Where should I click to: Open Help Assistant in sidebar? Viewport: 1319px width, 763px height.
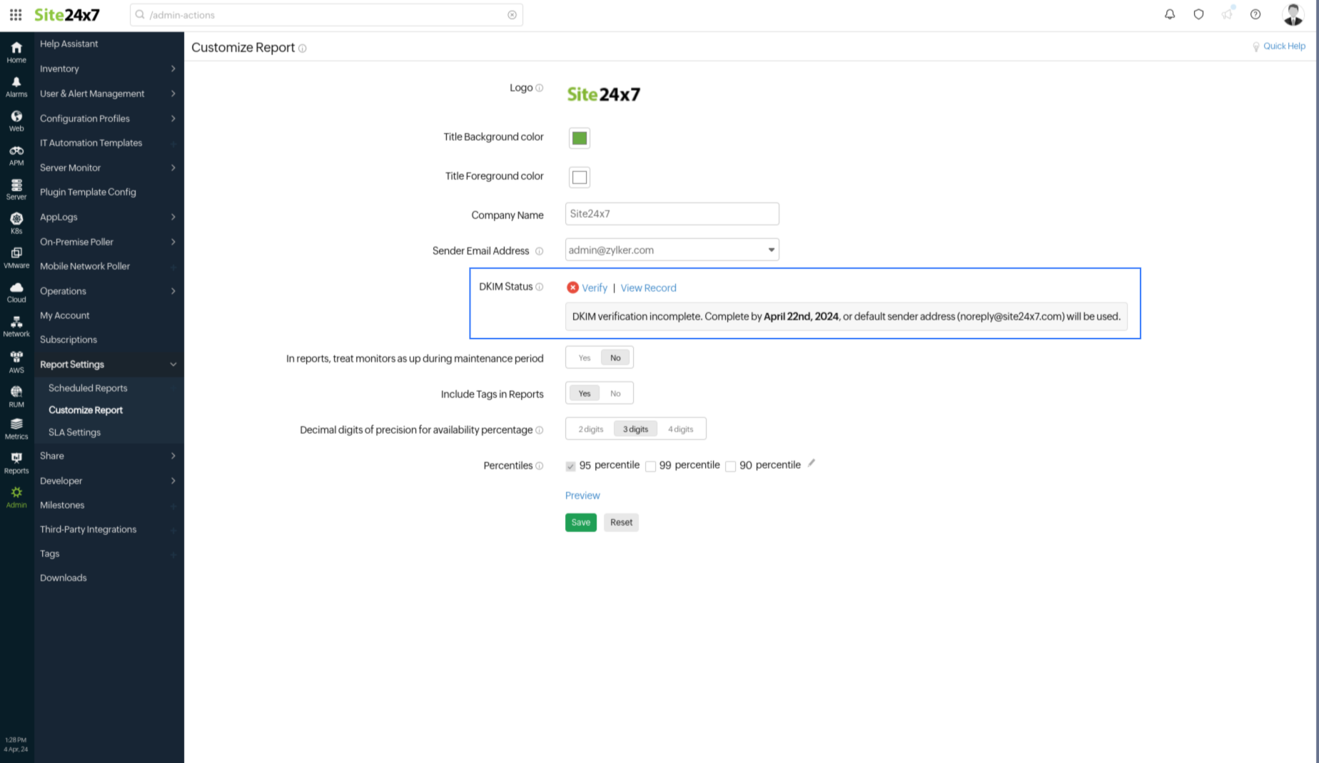[x=69, y=43]
